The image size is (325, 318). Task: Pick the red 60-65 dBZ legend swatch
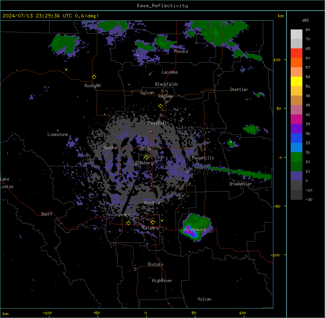(x=296, y=53)
